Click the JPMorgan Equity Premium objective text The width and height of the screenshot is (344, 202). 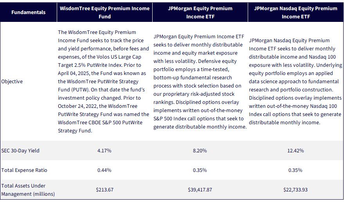point(200,82)
